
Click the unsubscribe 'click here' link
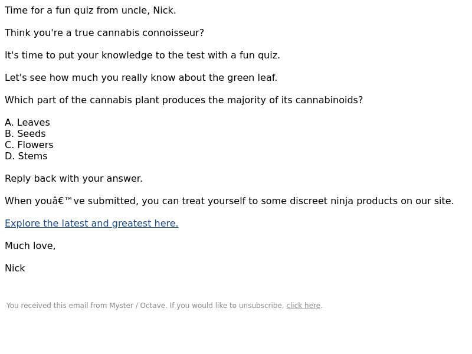point(303,306)
